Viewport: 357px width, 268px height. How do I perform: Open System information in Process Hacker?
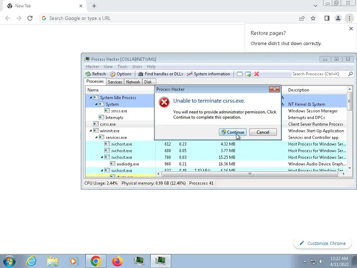(x=208, y=74)
